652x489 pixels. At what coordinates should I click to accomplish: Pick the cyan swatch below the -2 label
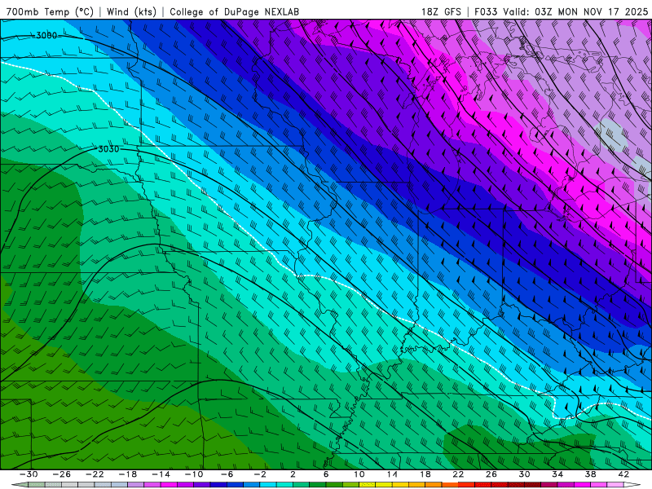(x=268, y=485)
